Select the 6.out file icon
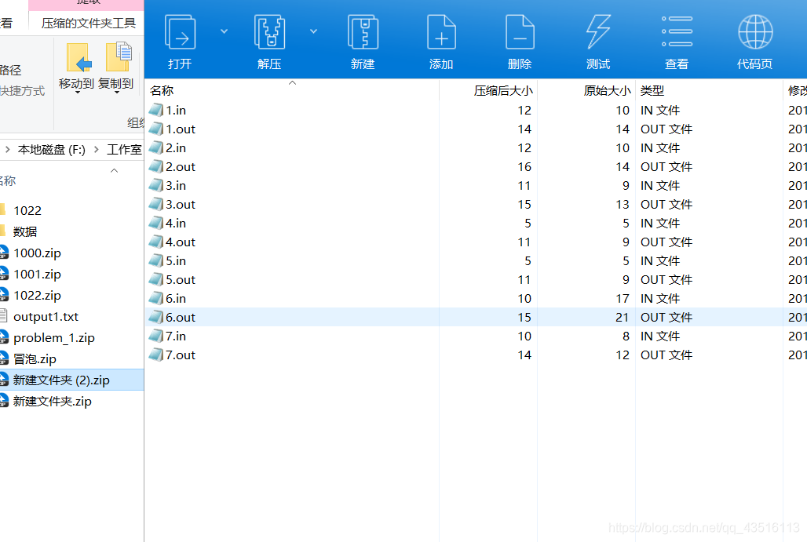807x542 pixels. click(156, 318)
